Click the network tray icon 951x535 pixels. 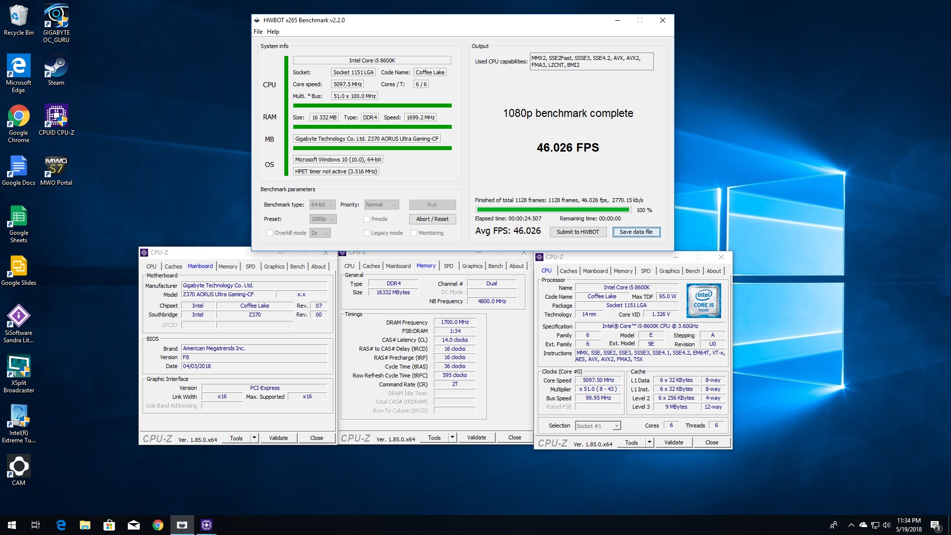pyautogui.click(x=875, y=525)
